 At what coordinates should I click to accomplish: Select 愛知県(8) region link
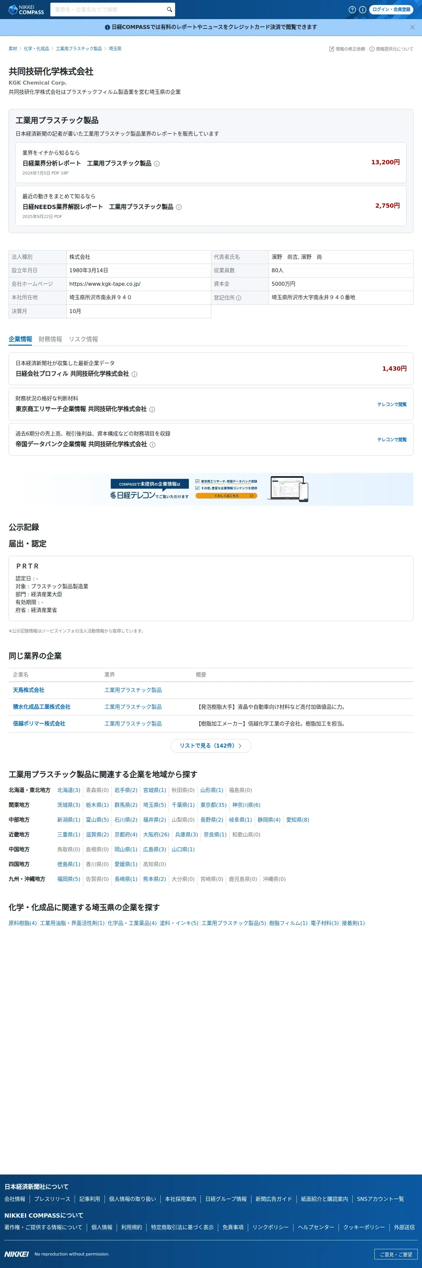point(298,820)
